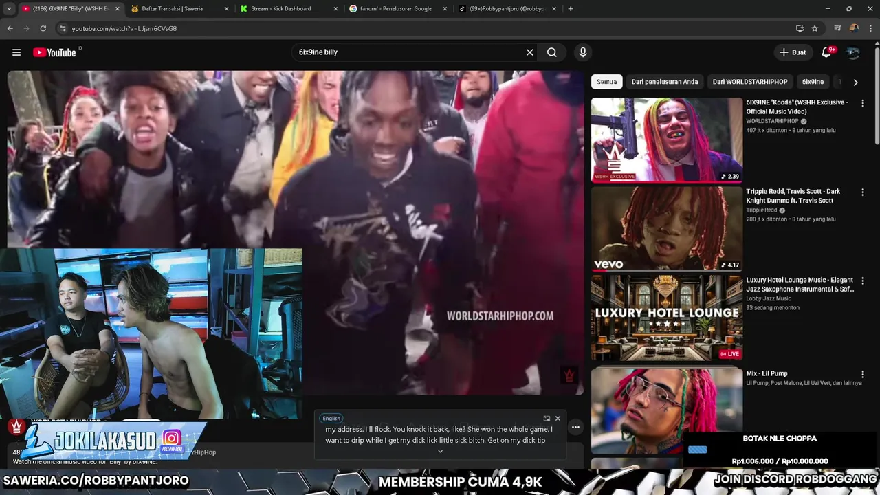This screenshot has height=495, width=880.
Task: Start voice search with the microphone icon
Action: click(583, 52)
